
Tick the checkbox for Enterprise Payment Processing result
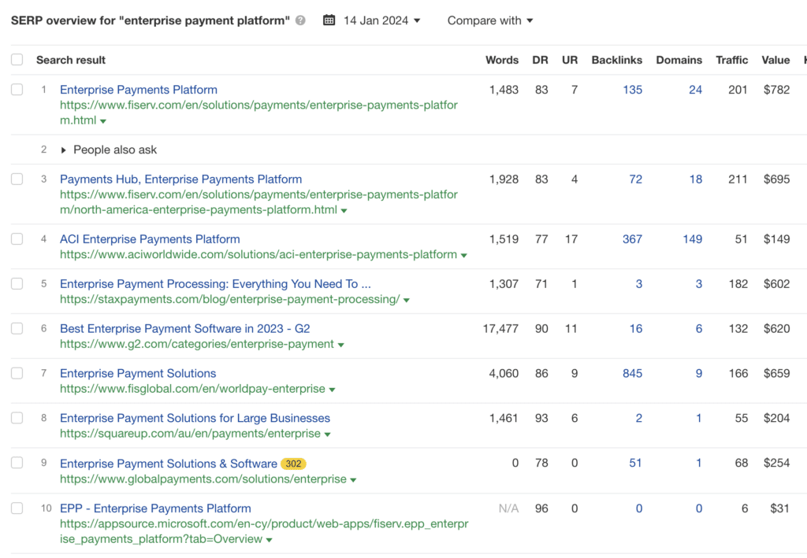(17, 283)
